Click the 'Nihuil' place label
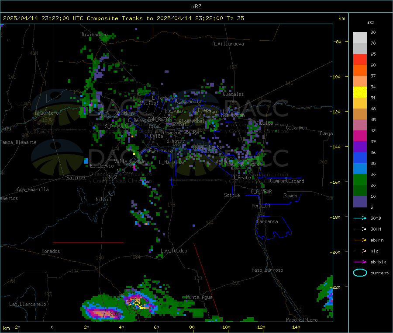 point(103,200)
